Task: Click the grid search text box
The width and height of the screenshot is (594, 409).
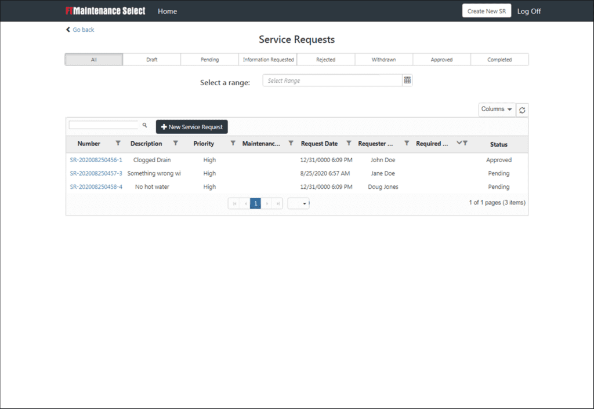Action: click(103, 125)
